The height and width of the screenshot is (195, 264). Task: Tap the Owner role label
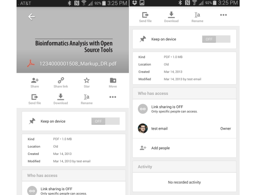pos(226,128)
